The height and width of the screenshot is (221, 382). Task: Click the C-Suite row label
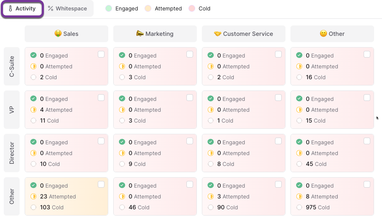(x=12, y=66)
